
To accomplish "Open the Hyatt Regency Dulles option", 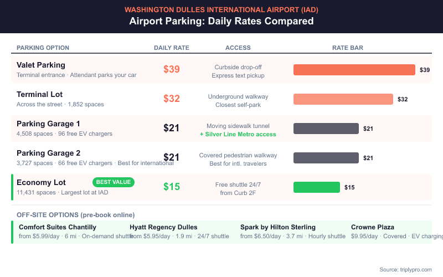I will click(163, 227).
